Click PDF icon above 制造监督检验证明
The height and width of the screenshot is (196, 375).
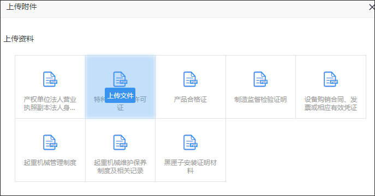pyautogui.click(x=260, y=79)
